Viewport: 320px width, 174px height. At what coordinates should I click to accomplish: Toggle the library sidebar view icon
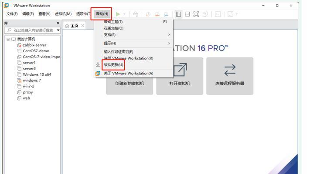pyautogui.click(x=178, y=14)
